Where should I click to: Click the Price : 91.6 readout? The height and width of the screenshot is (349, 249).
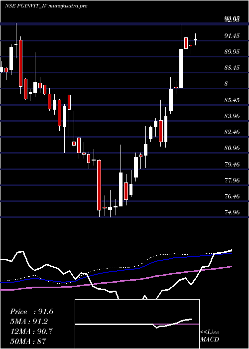point(31,312)
